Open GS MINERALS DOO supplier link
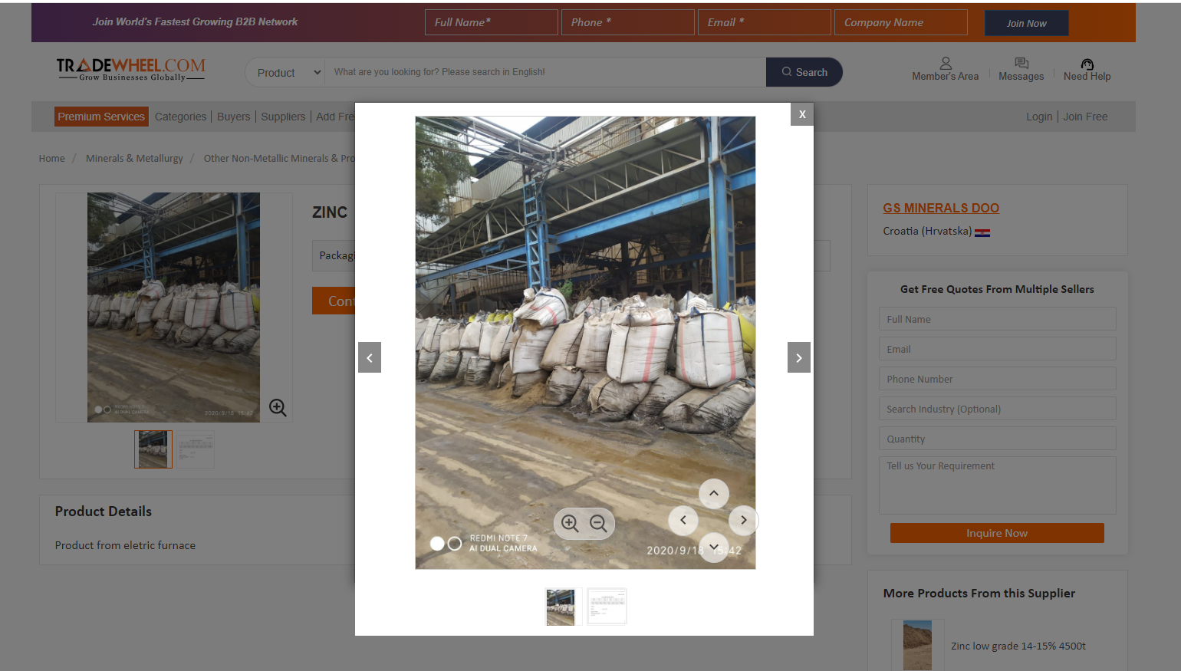 (x=940, y=208)
